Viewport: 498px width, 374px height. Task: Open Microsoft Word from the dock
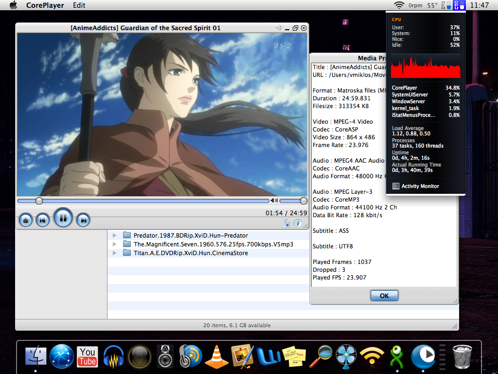point(268,356)
